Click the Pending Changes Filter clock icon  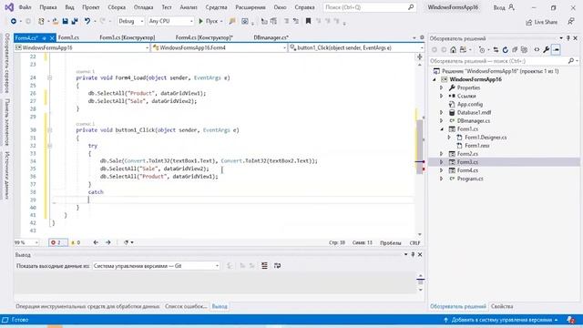[x=482, y=49]
